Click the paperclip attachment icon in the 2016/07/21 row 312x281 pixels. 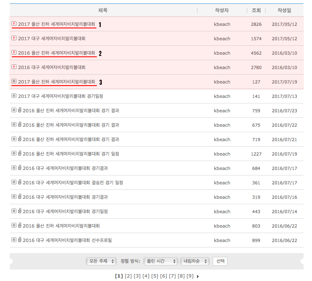coord(19,139)
